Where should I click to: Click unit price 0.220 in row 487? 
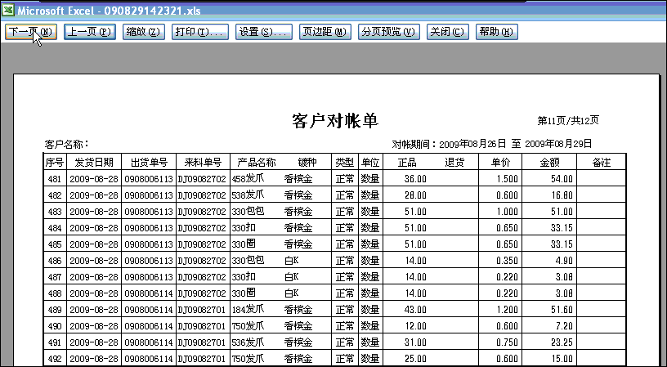[x=507, y=277]
